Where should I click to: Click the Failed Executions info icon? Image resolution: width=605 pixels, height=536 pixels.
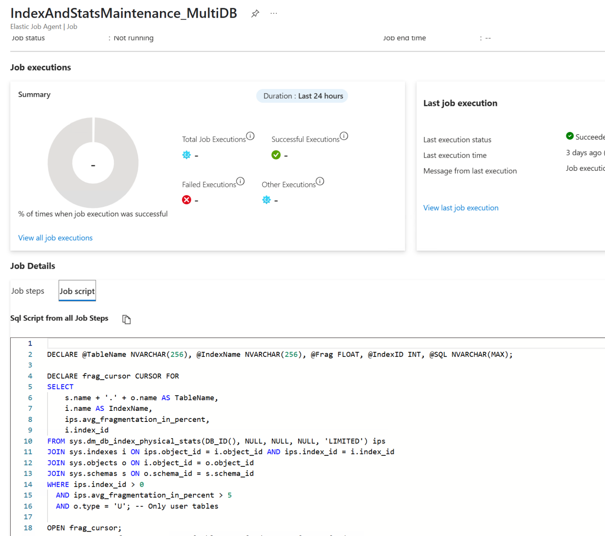click(241, 181)
